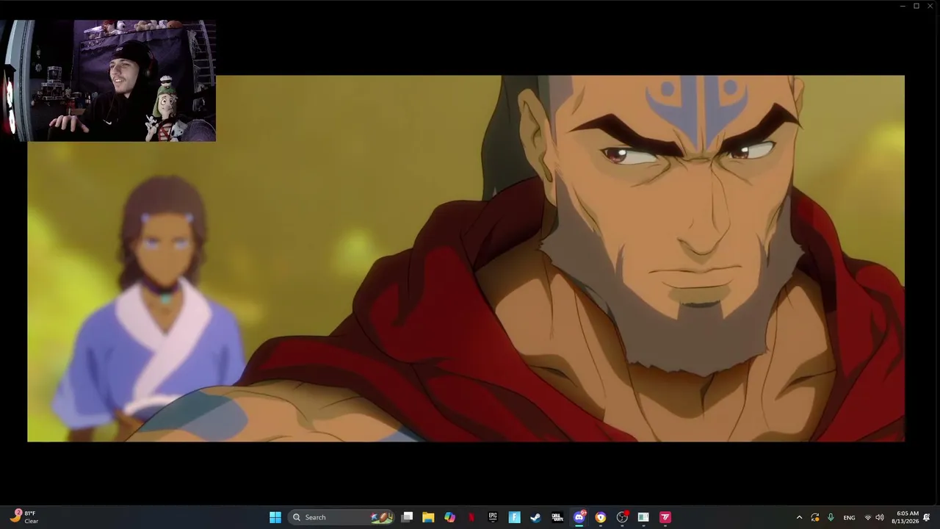
Task: Click the sync update tray icon
Action: click(815, 517)
